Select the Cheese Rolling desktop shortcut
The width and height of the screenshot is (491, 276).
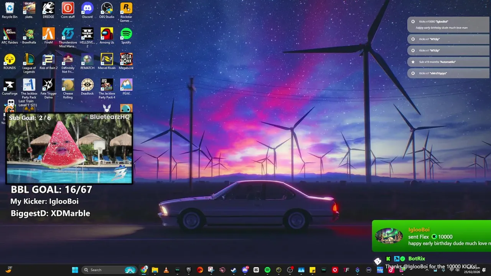68,89
